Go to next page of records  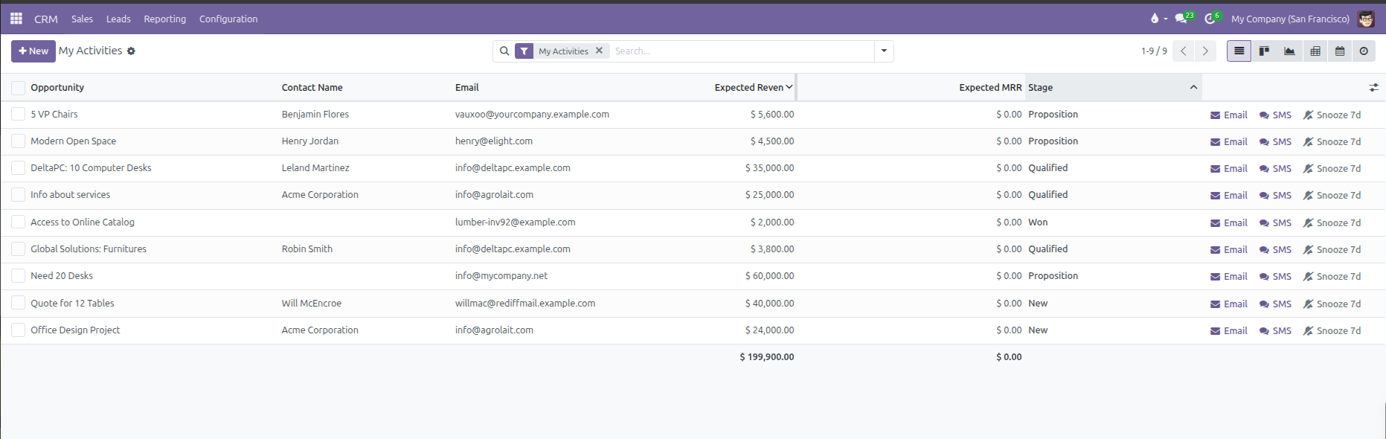pos(1205,51)
